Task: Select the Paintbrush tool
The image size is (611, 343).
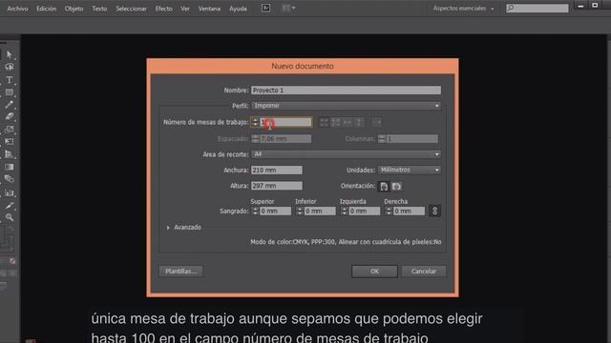Action: click(x=10, y=104)
